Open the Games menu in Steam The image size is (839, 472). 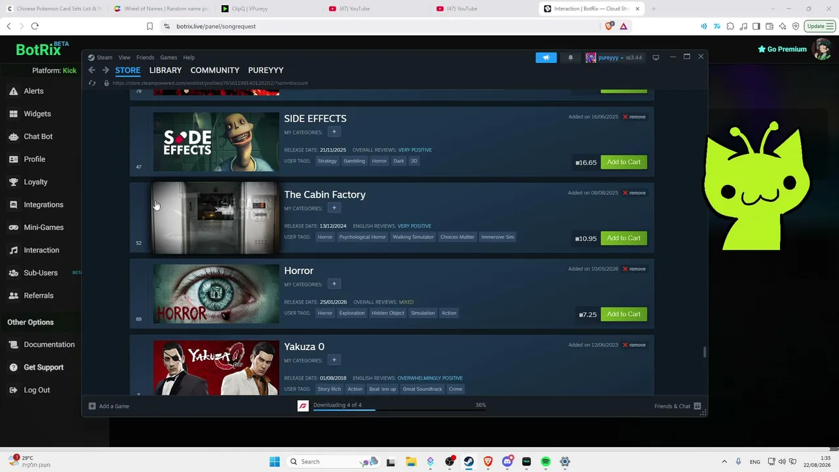click(168, 58)
